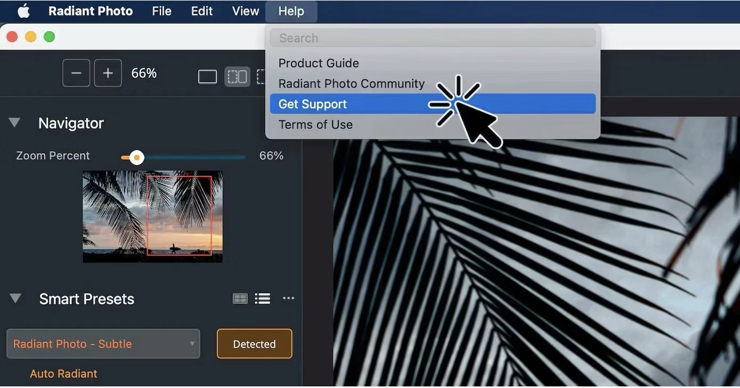Show Smart Presets as thumbnail grid
Image resolution: width=740 pixels, height=388 pixels.
pos(240,299)
